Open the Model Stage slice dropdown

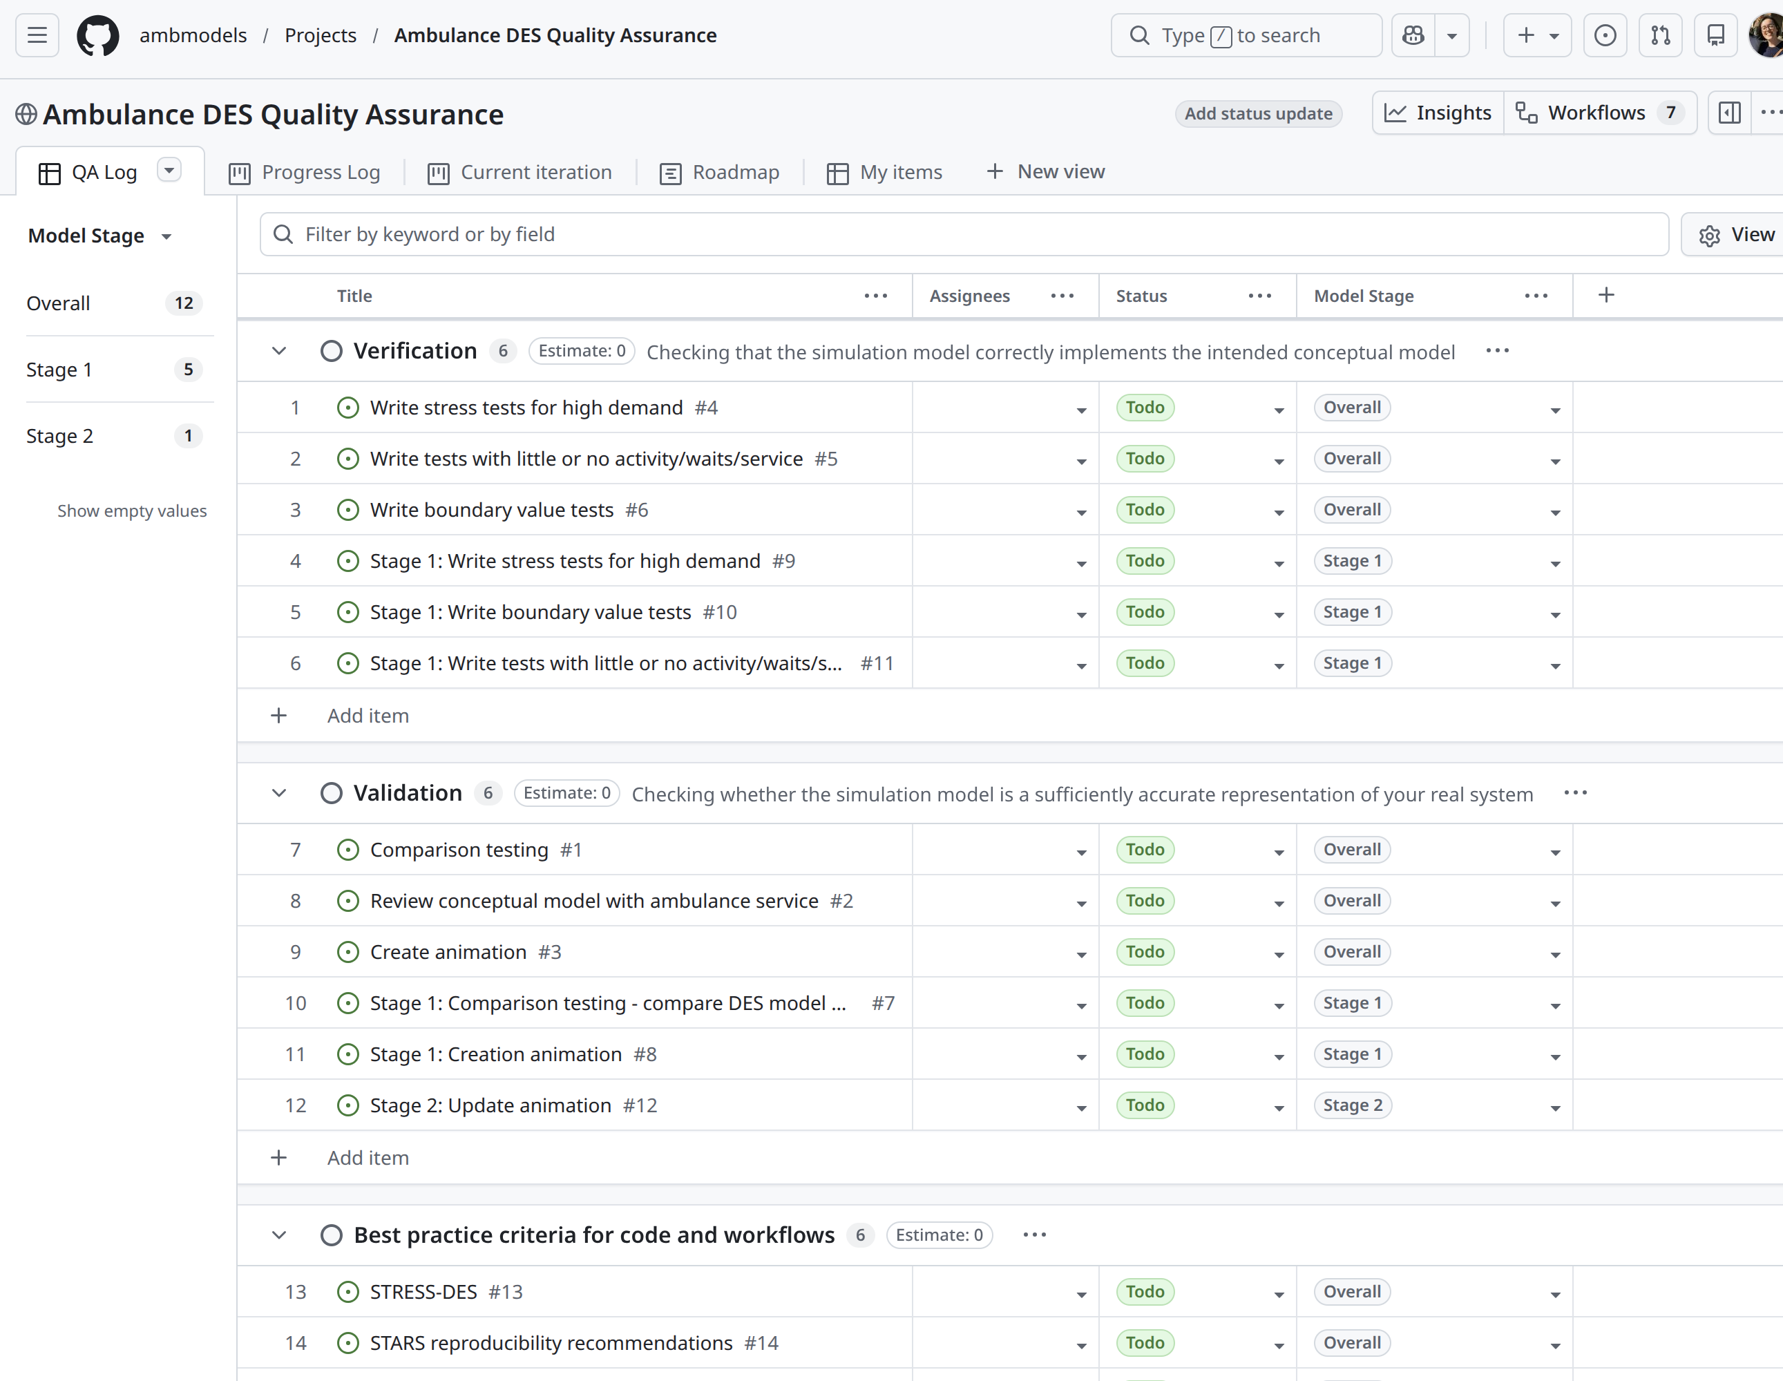pos(99,236)
